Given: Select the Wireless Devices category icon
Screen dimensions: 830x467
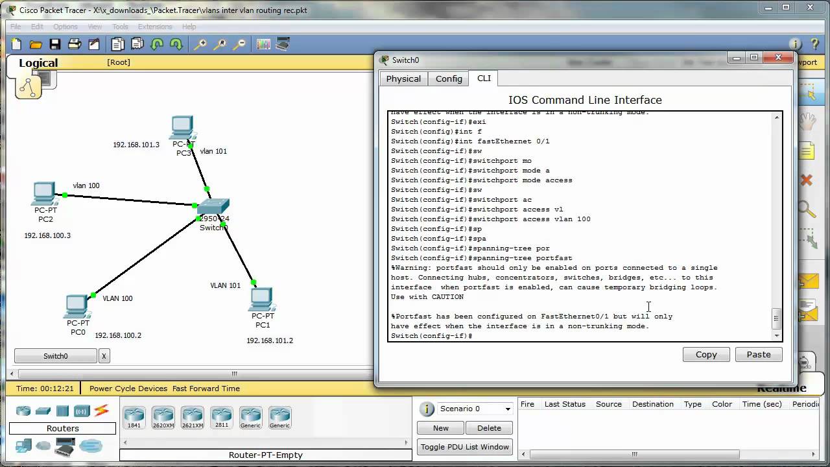Looking at the screenshot, I should (x=82, y=411).
